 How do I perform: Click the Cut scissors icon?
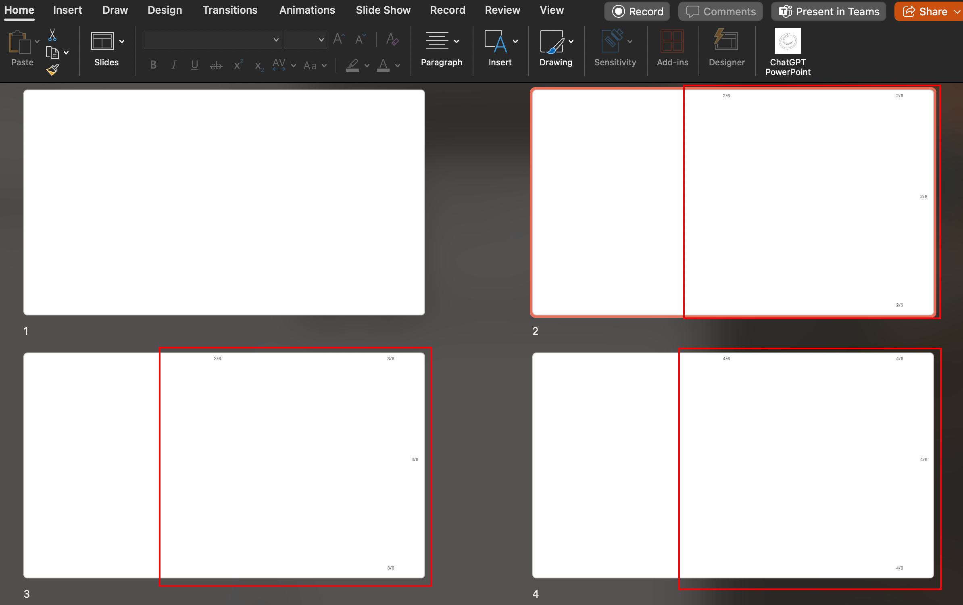[x=52, y=35]
